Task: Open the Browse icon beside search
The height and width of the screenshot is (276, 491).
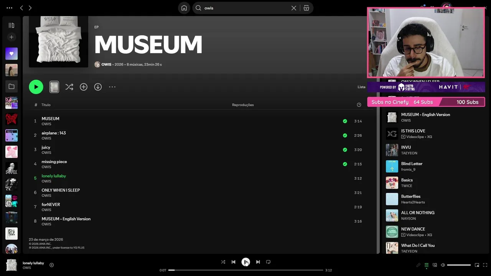Action: (x=306, y=8)
